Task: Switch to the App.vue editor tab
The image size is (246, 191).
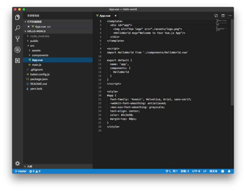Action: click(x=105, y=15)
